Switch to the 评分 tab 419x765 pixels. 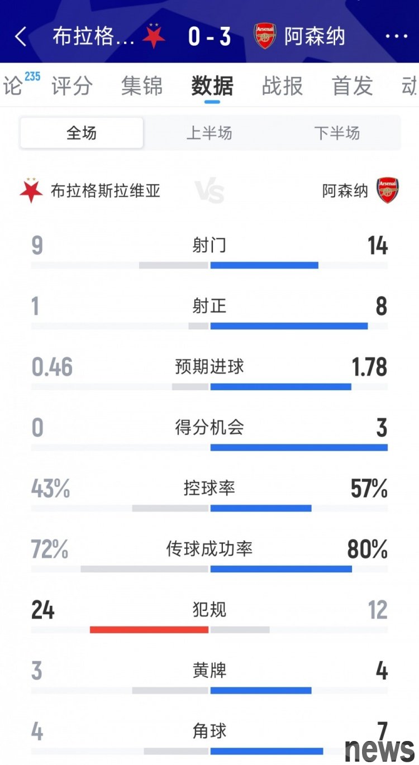tap(72, 87)
